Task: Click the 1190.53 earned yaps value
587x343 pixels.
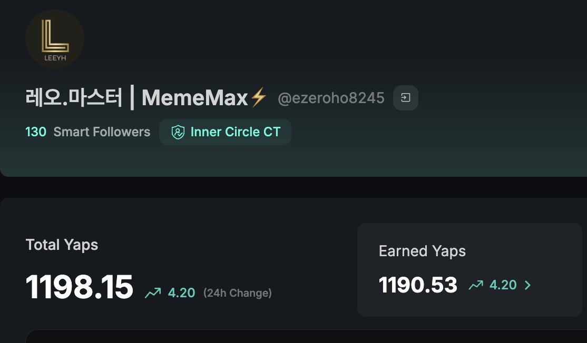Action: (418, 285)
